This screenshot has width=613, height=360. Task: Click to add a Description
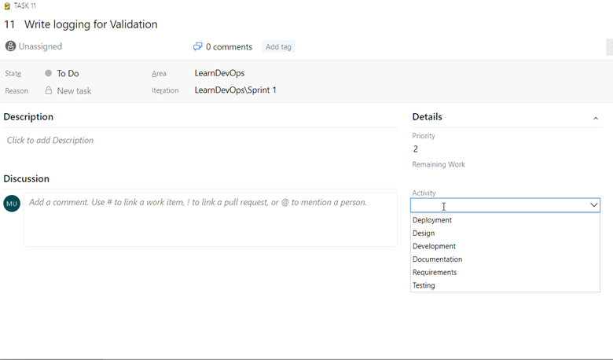(50, 141)
